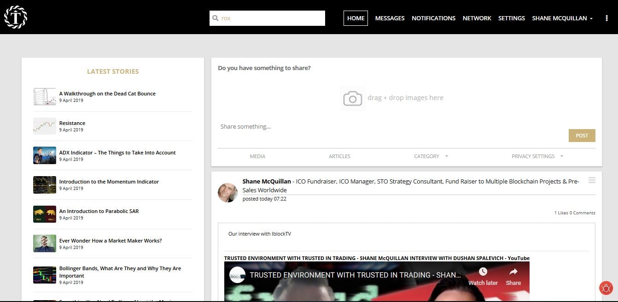The image size is (618, 302).
Task: Open the post options hamburger icon
Action: tap(592, 180)
